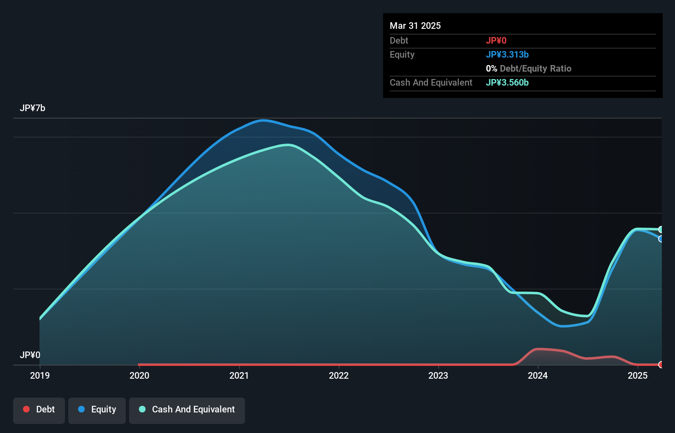The height and width of the screenshot is (433, 675).
Task: Toggle the Cash And Equivalent legend button
Action: click(x=187, y=410)
